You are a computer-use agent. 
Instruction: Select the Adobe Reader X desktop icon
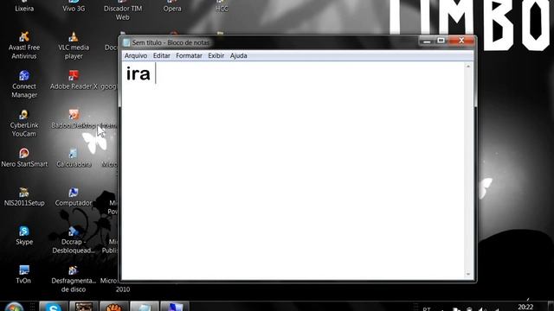(x=74, y=80)
